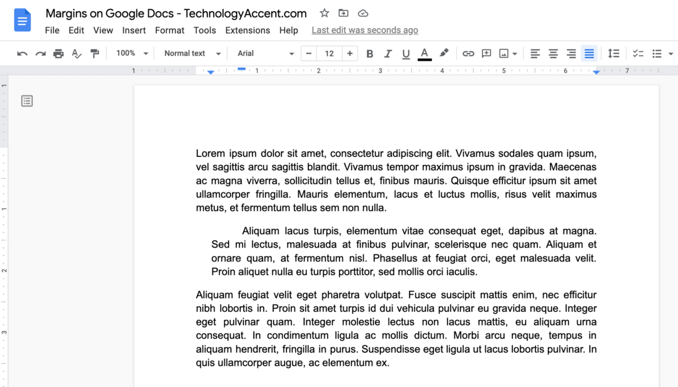
Task: Select the Print icon
Action: 58,53
